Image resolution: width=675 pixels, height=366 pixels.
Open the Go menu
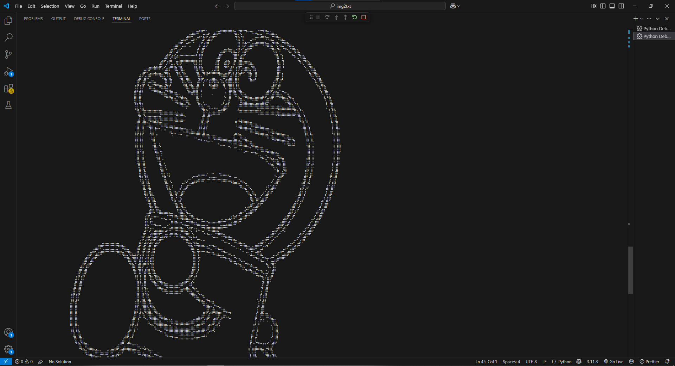click(x=83, y=6)
